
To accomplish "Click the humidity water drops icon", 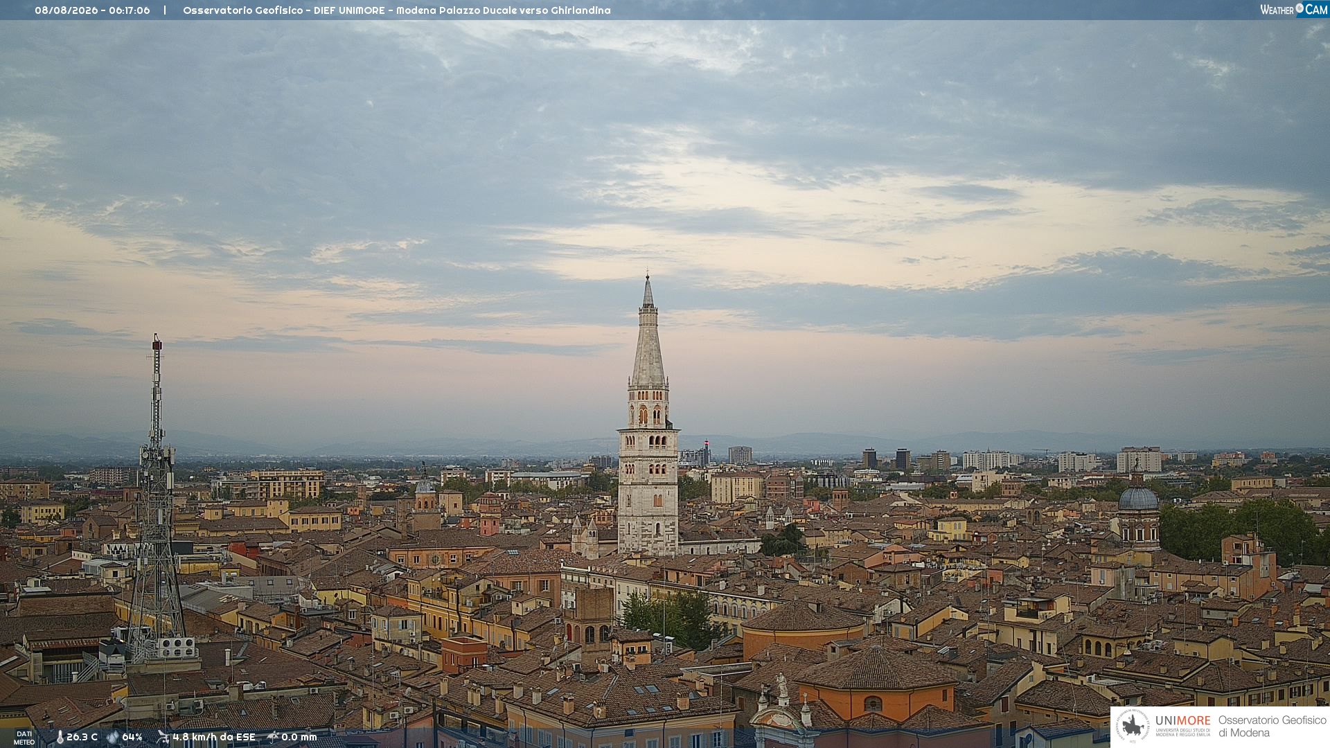I will pos(112,738).
